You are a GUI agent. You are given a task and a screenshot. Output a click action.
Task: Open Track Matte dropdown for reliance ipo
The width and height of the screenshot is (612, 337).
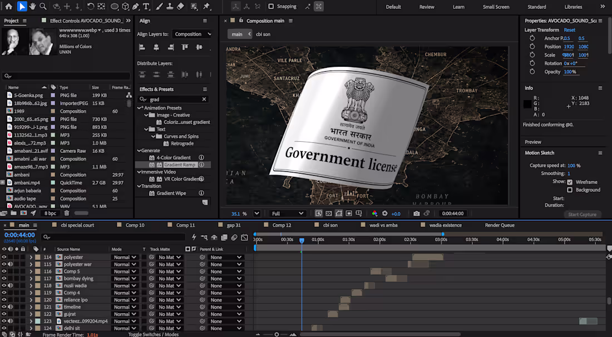click(x=169, y=300)
